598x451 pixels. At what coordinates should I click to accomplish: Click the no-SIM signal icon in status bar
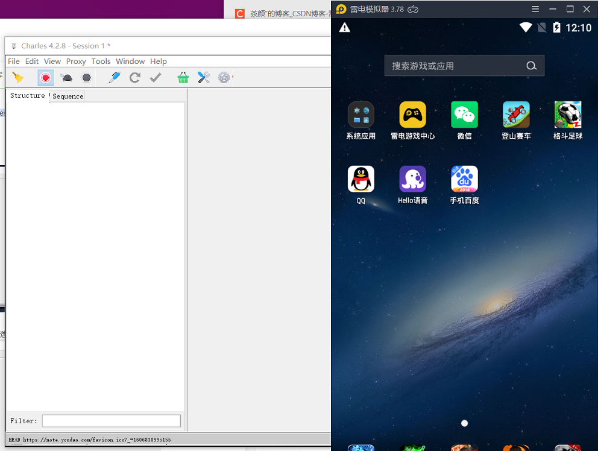(541, 28)
